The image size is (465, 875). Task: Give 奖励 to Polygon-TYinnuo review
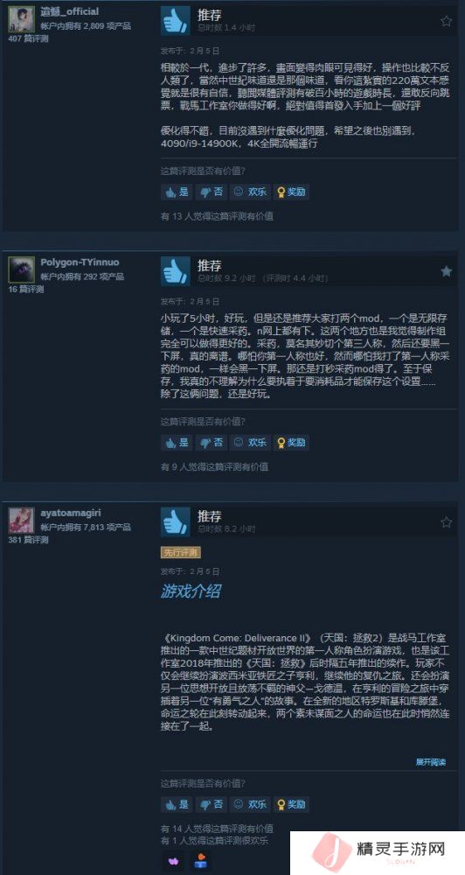pyautogui.click(x=291, y=443)
